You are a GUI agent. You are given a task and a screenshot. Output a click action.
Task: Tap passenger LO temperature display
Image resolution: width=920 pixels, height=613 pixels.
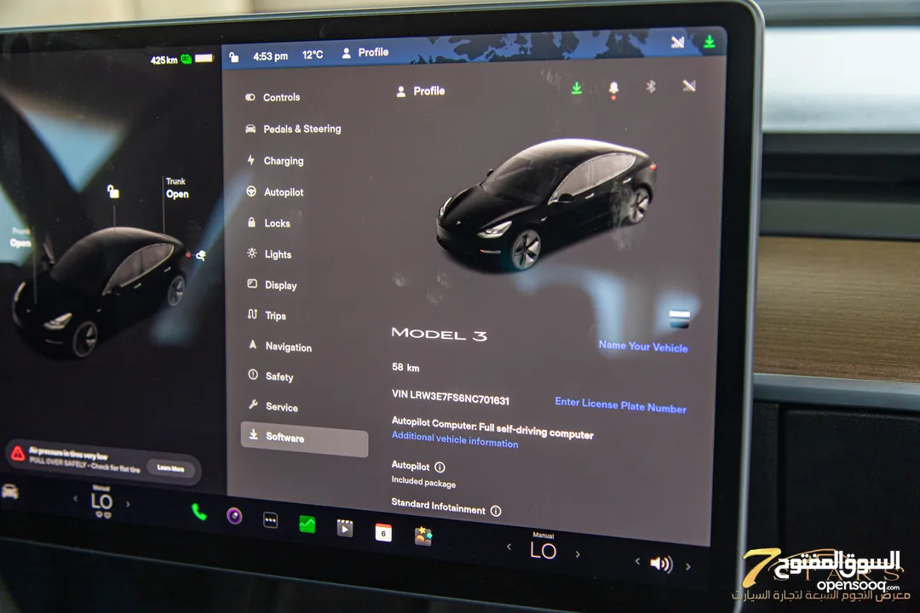[543, 550]
